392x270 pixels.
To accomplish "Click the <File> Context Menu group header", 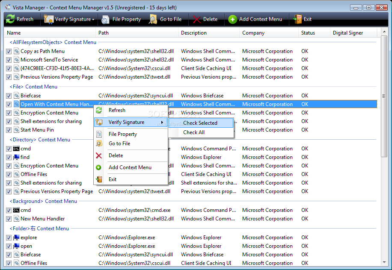I will point(33,87).
